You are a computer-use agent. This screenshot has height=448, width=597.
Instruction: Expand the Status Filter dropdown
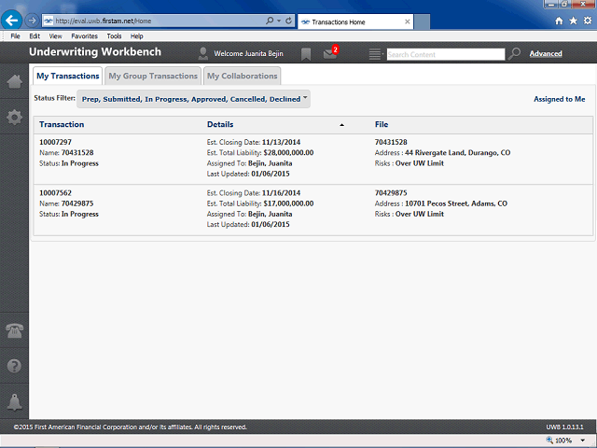point(193,99)
